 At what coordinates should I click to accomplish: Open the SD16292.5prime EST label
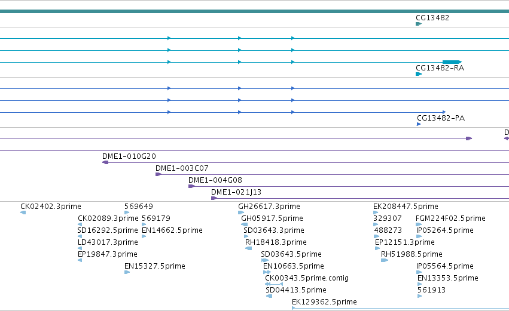tap(108, 230)
